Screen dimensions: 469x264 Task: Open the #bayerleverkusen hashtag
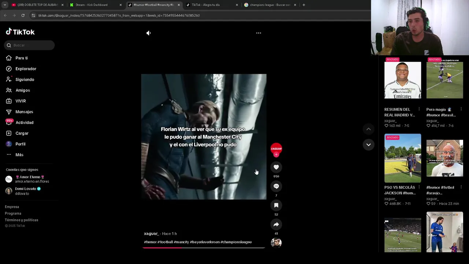coord(205,242)
